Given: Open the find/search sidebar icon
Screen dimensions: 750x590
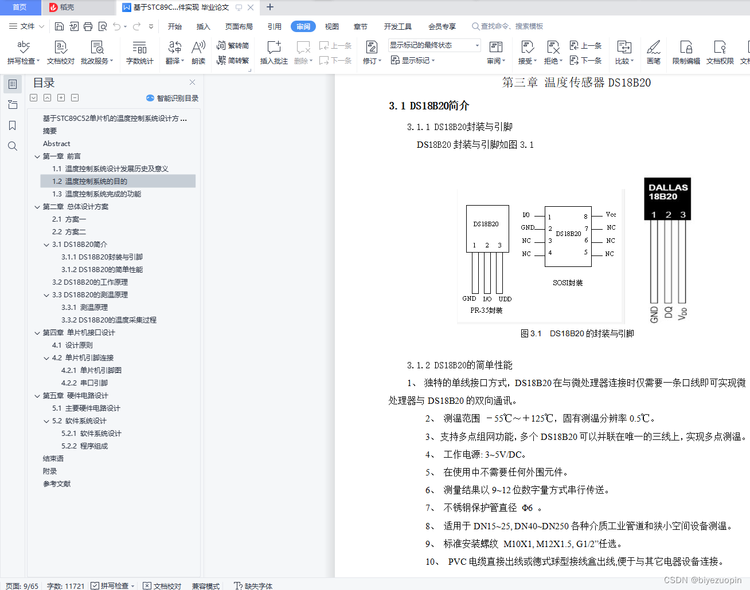Looking at the screenshot, I should (13, 146).
